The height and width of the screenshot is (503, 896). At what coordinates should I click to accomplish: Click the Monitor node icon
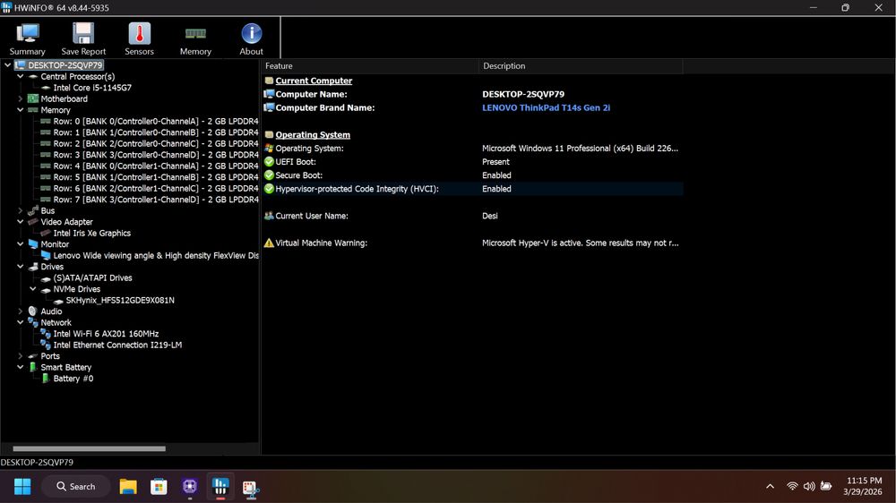[x=33, y=243]
